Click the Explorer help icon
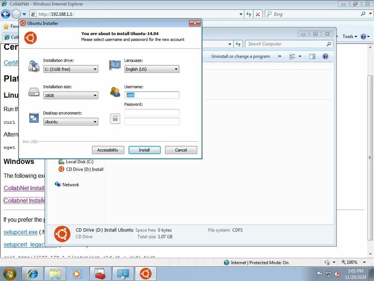The width and height of the screenshot is (374, 281). point(325,56)
